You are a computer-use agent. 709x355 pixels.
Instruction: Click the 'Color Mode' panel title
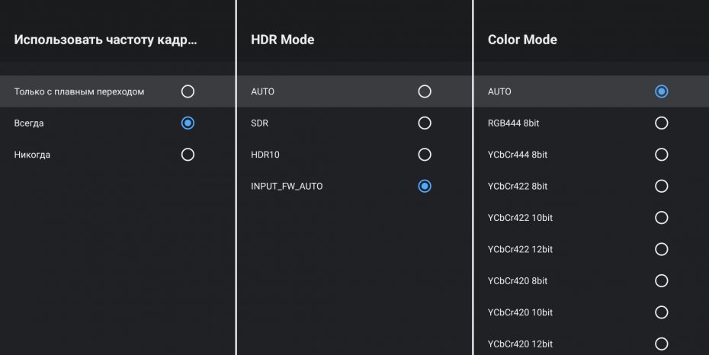[x=522, y=40]
